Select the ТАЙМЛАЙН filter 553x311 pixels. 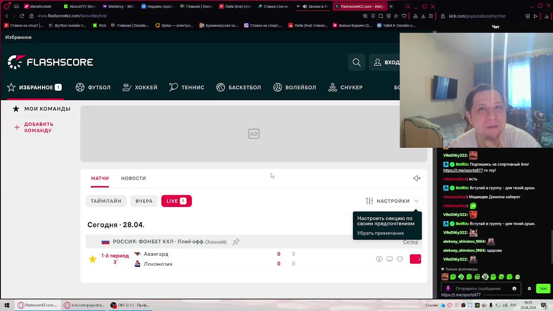click(106, 201)
